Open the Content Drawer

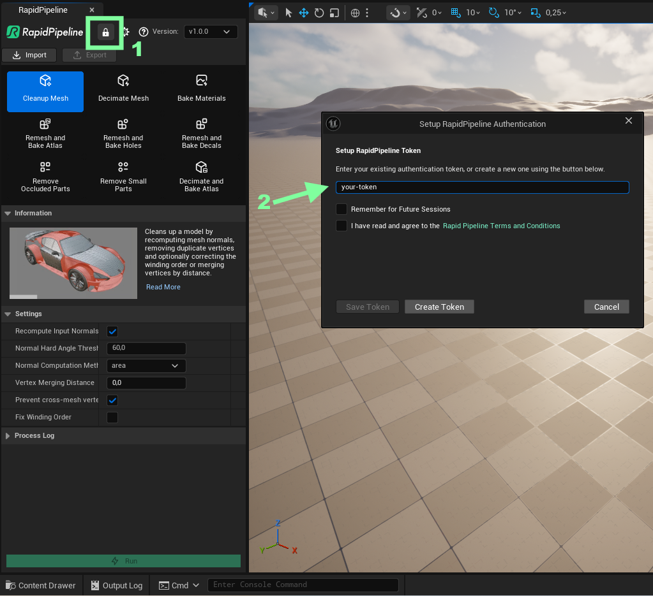pos(41,585)
